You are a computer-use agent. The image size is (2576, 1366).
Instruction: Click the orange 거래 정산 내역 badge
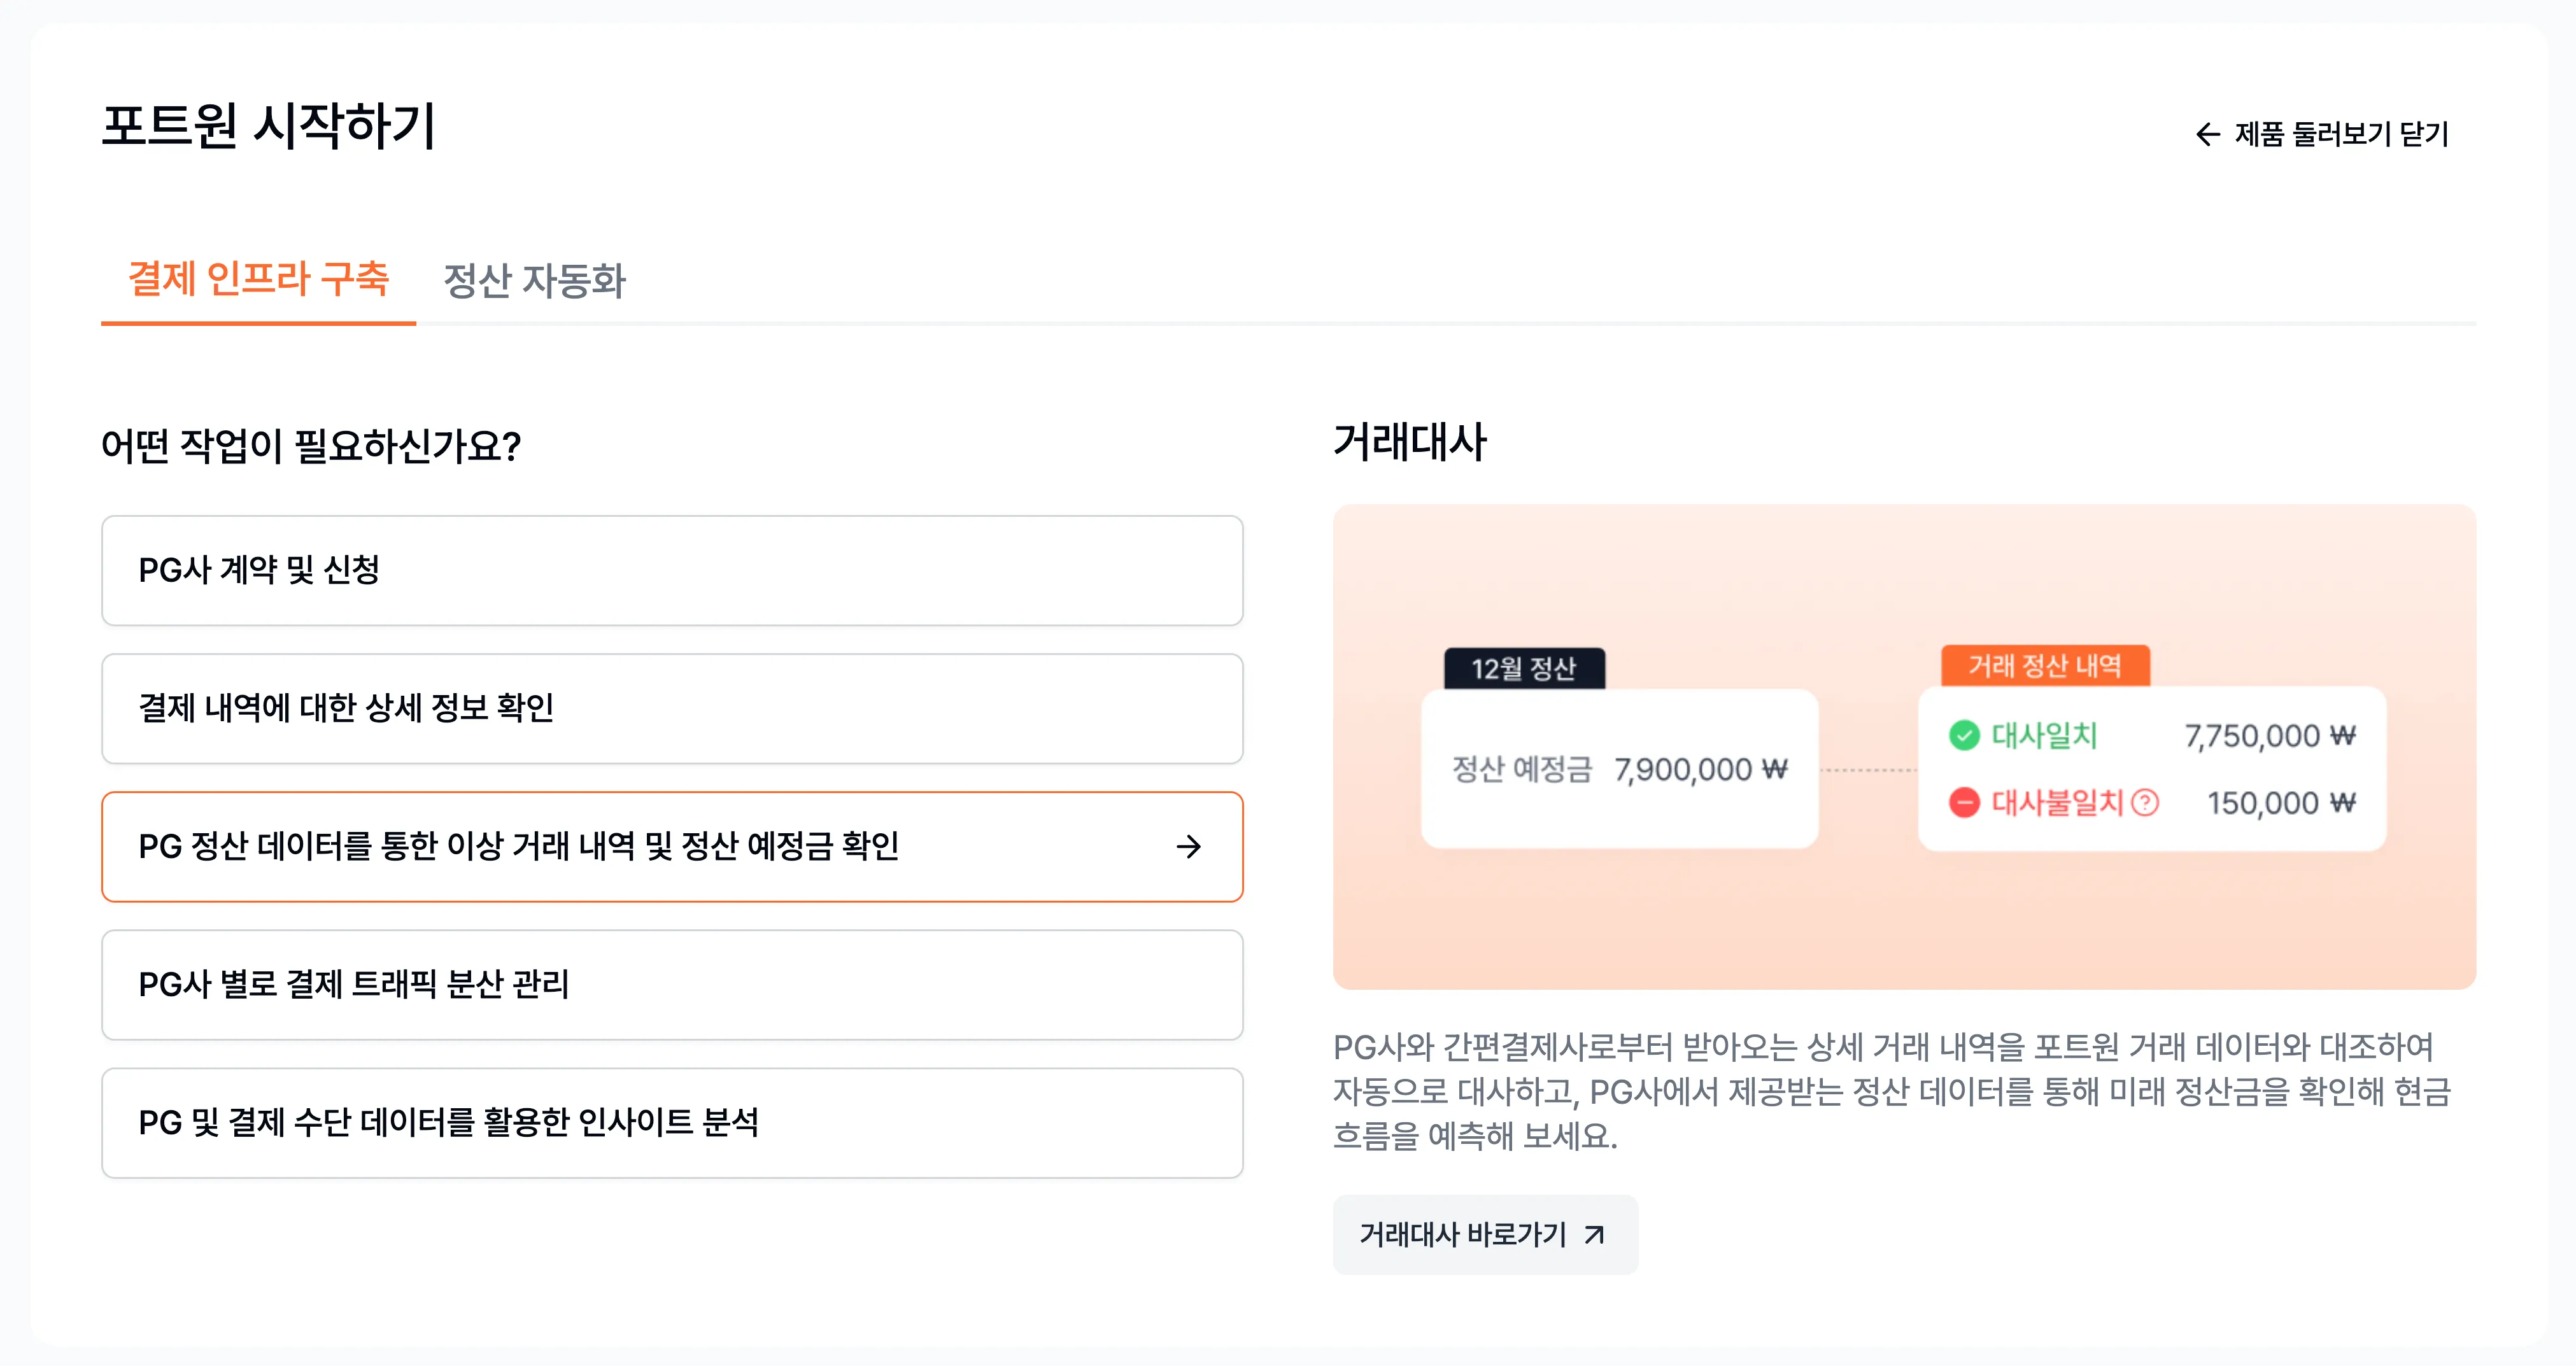(x=2044, y=665)
